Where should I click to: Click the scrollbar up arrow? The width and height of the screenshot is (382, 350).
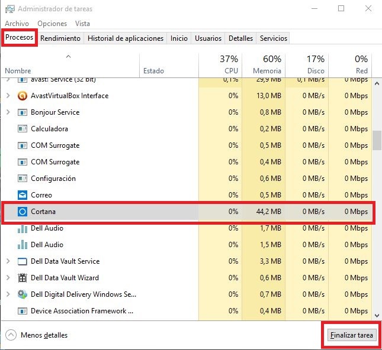click(x=377, y=84)
